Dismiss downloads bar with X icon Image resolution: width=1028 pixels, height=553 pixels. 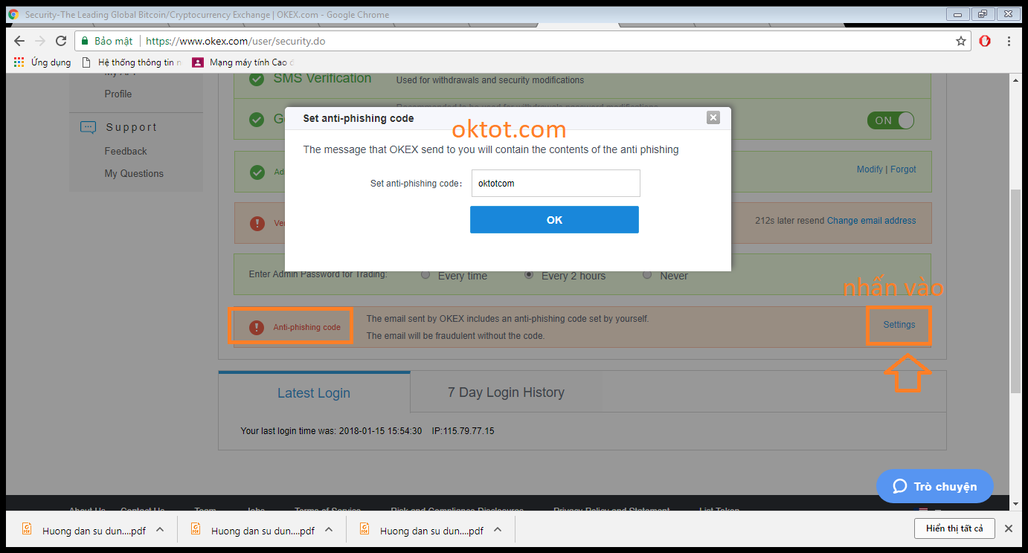click(x=1008, y=528)
